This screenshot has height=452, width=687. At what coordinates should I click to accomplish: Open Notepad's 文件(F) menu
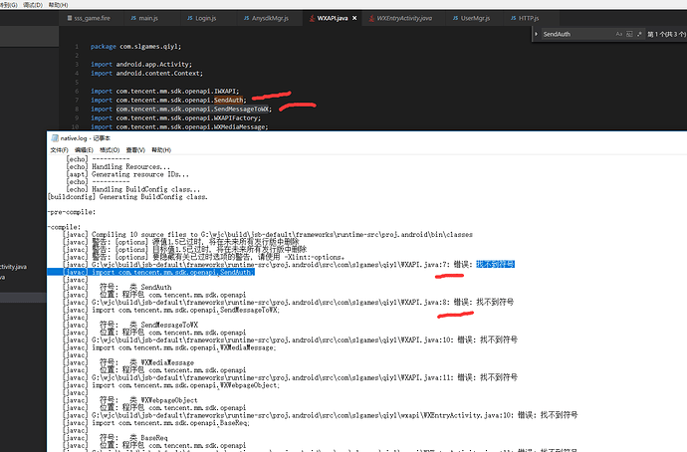[x=59, y=149]
